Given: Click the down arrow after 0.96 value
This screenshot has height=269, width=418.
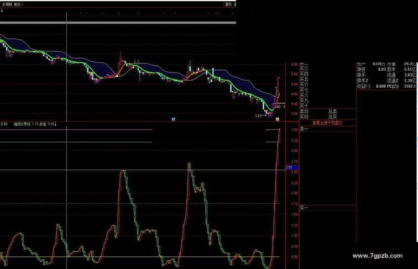Looking at the screenshot, I should [x=55, y=124].
